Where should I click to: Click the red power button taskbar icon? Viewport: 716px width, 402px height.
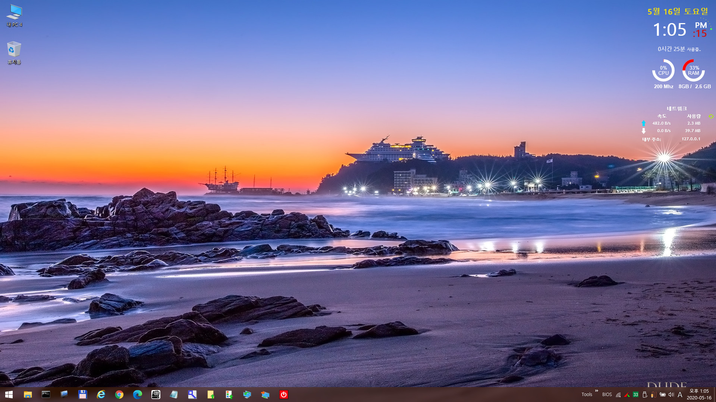pyautogui.click(x=283, y=395)
